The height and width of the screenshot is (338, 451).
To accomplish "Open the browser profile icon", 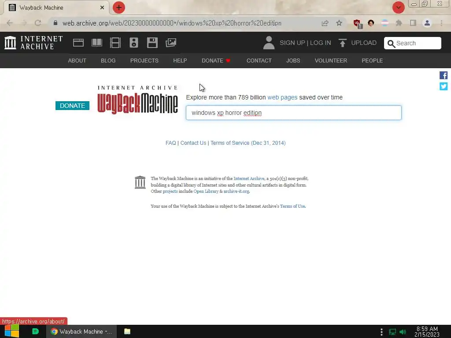I will coord(427,23).
